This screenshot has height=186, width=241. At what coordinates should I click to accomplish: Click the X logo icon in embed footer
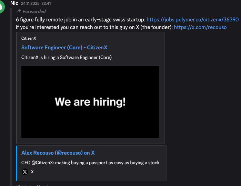pyautogui.click(x=25, y=172)
